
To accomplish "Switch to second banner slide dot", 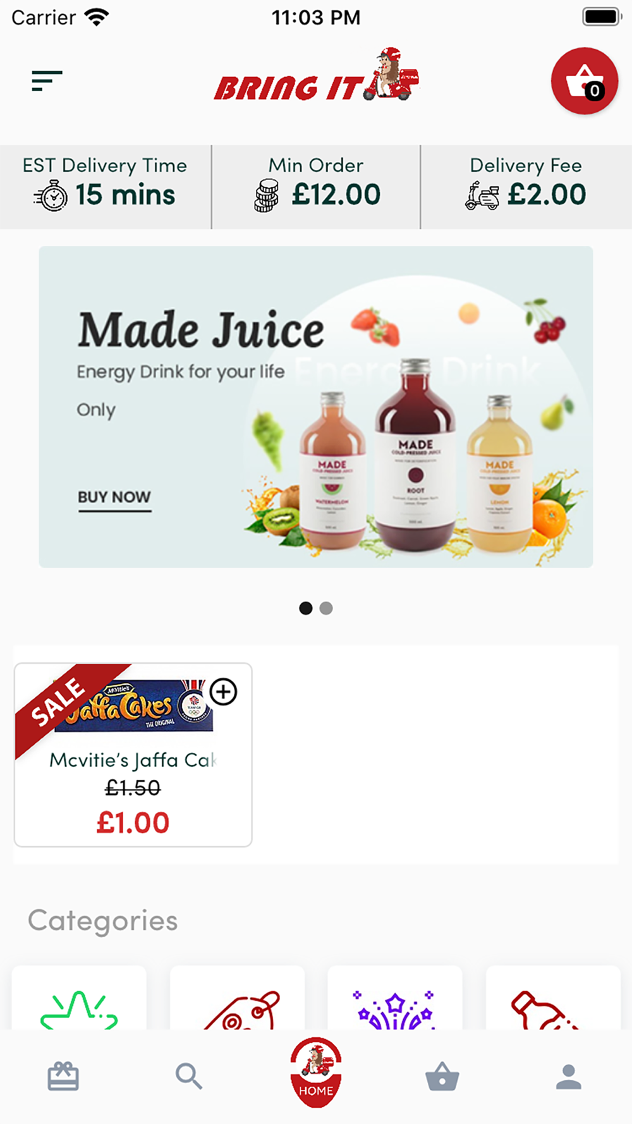I will tap(326, 608).
